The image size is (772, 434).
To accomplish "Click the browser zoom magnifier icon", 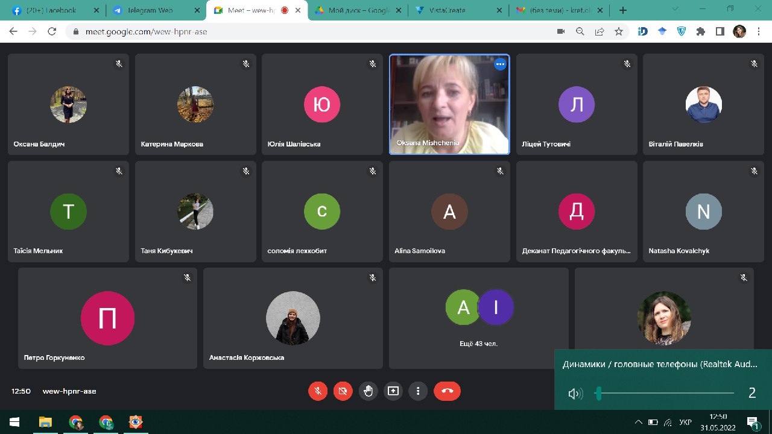I will coord(580,31).
